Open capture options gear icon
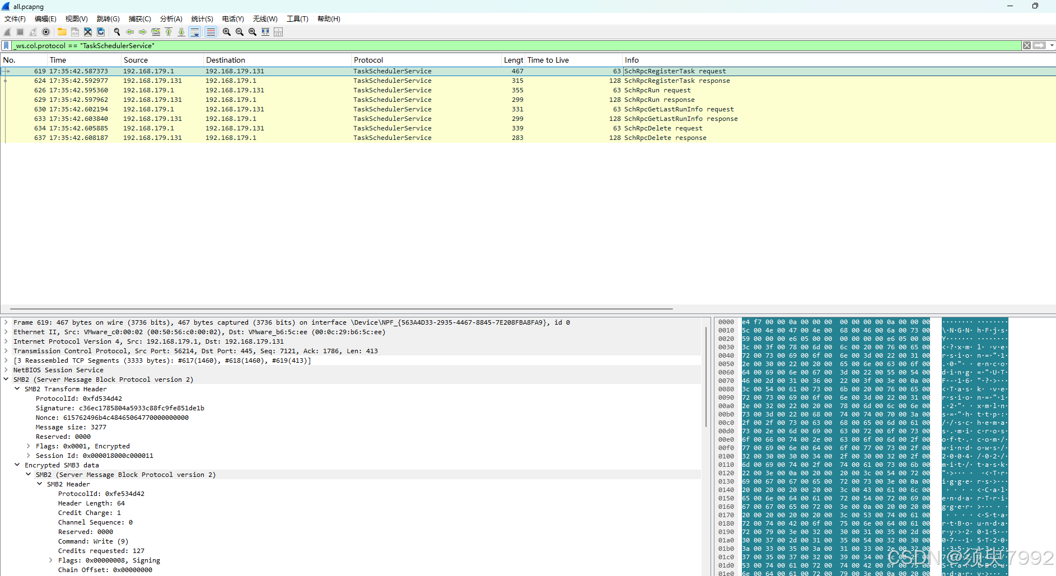The width and height of the screenshot is (1056, 576). click(x=46, y=32)
